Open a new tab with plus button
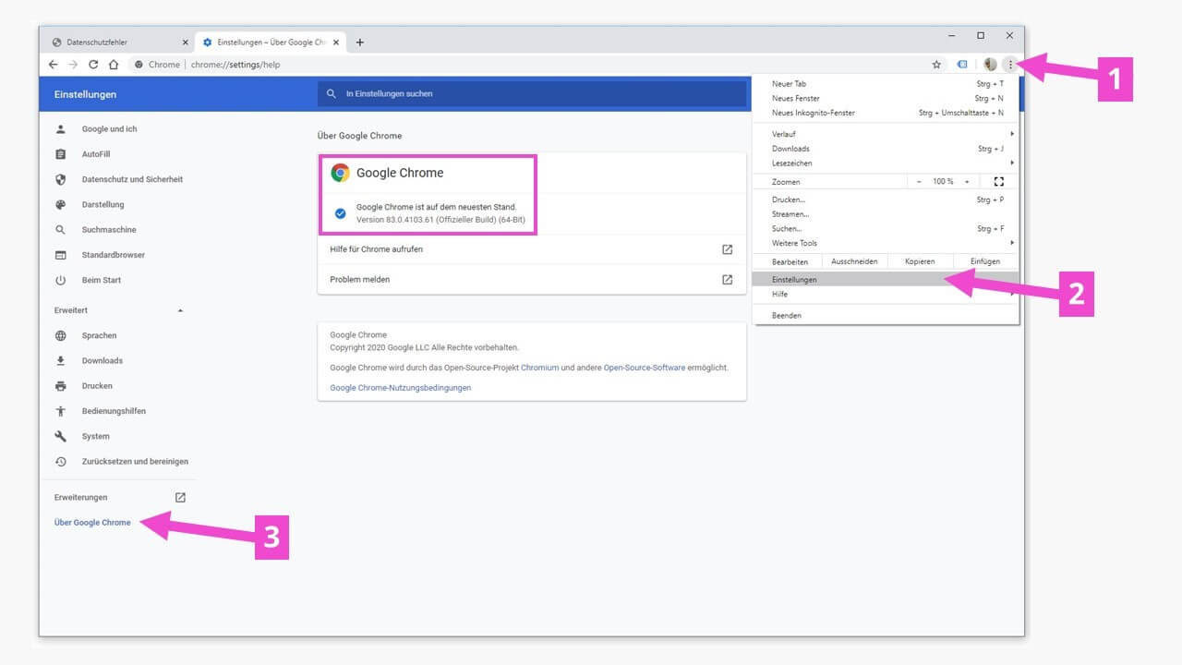 point(360,42)
